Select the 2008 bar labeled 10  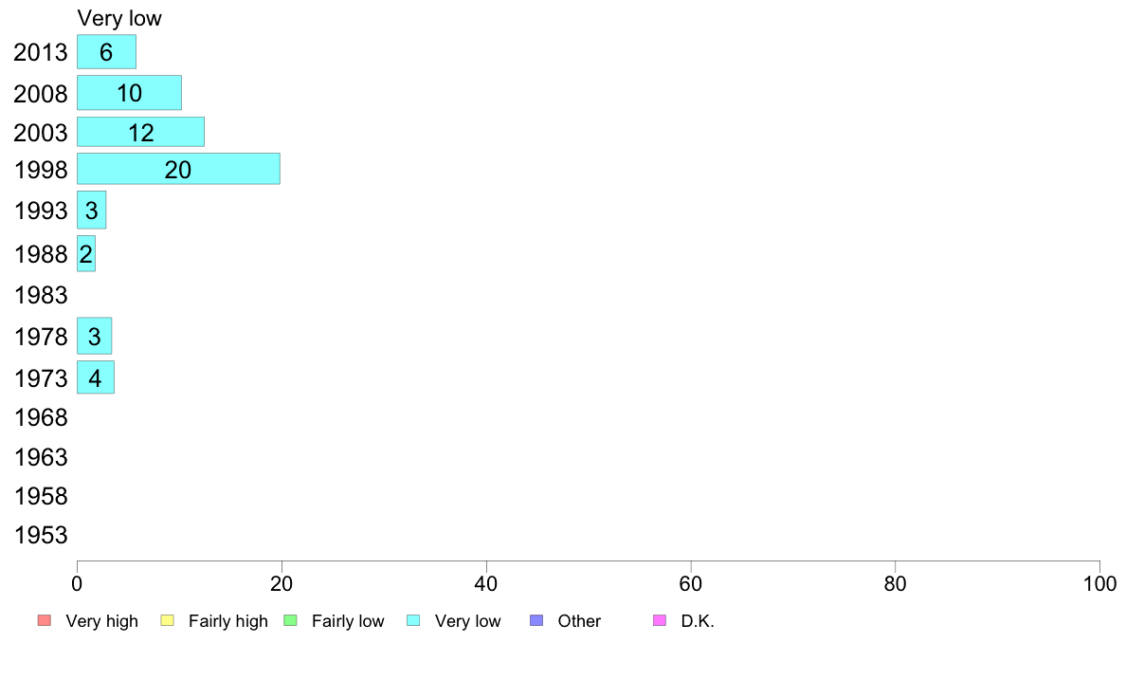tap(129, 93)
